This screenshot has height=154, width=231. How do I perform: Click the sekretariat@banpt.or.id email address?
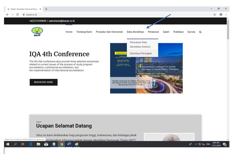(62, 21)
